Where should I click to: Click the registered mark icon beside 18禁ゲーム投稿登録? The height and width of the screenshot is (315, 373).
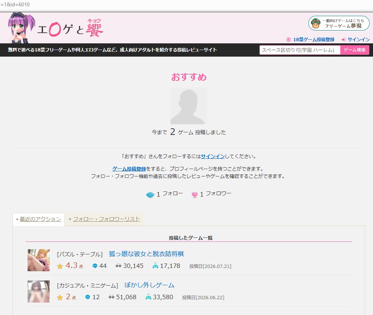point(288,40)
